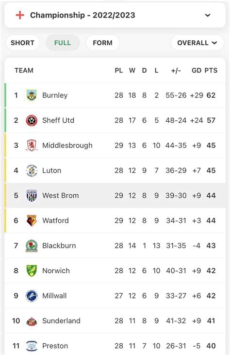This screenshot has width=230, height=355.
Task: Switch to the FORM table view
Action: [102, 43]
